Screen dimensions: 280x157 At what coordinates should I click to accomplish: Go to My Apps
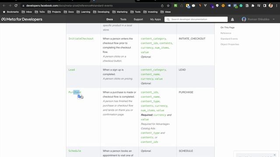click(155, 19)
